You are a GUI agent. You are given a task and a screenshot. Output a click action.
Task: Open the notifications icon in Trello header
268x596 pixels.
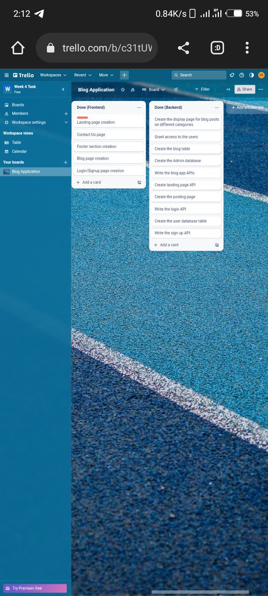tap(232, 75)
